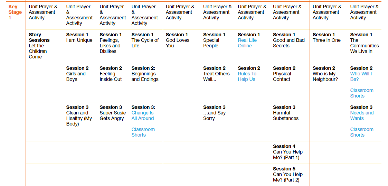Click the Needs and Wants link
Image resolution: width=388 pixels, height=186 pixels.
pos(362,115)
